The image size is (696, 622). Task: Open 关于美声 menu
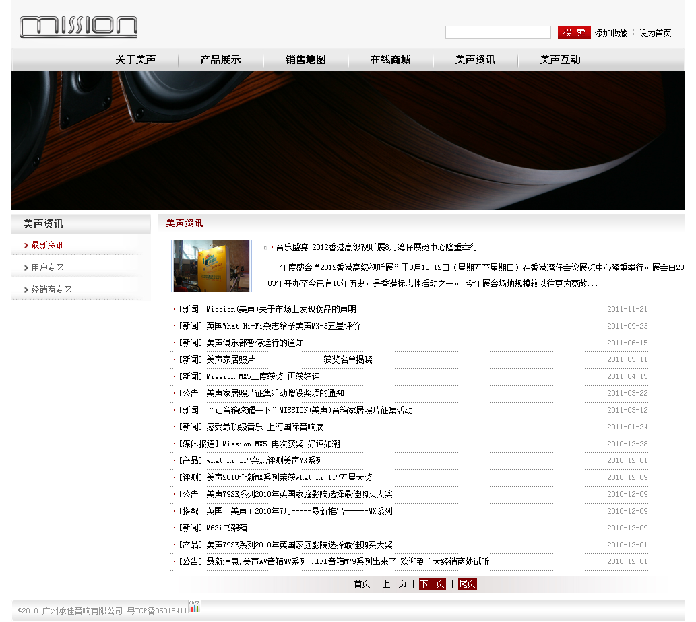coord(135,59)
